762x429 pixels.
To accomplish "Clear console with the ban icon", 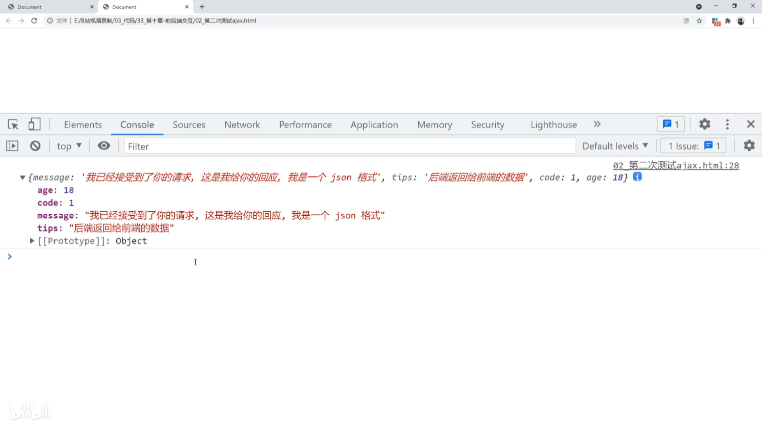I will click(x=35, y=146).
